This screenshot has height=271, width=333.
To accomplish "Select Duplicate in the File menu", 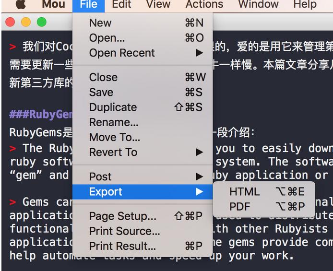I will pyautogui.click(x=143, y=107).
